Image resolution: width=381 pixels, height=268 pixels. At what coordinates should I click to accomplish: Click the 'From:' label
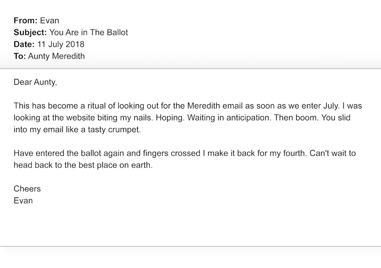(26, 20)
